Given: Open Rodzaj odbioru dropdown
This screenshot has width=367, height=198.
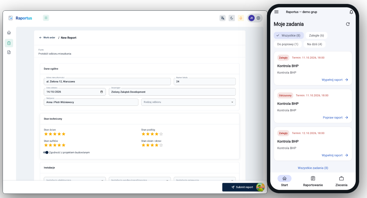Looking at the screenshot, I should pyautogui.click(x=188, y=102).
